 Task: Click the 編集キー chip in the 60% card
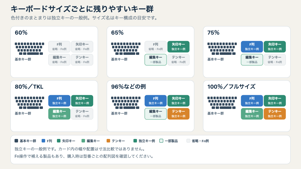click(x=59, y=60)
